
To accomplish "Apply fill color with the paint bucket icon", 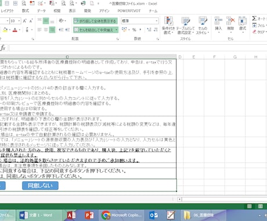I will [5, 30].
